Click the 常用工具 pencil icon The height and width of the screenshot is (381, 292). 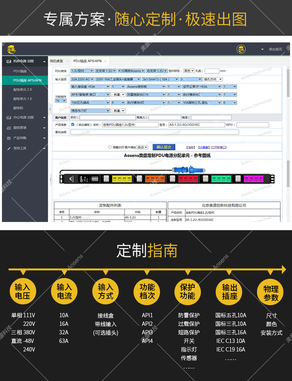[9, 148]
